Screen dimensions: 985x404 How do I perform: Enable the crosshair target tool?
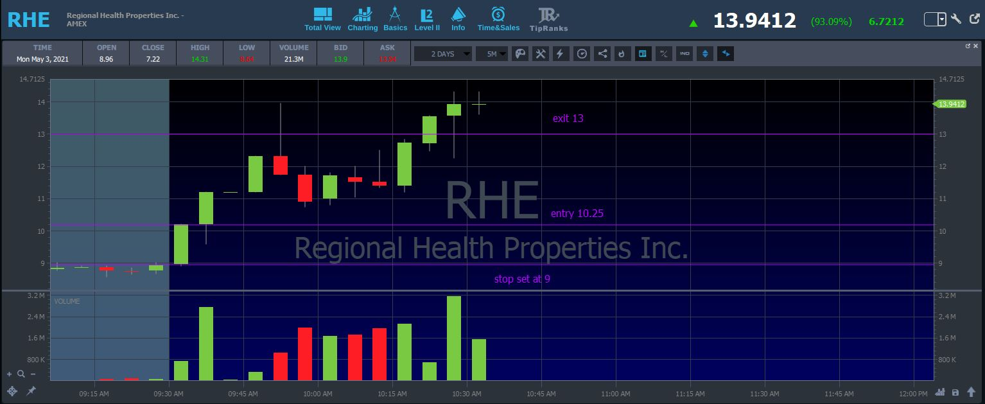coord(12,391)
